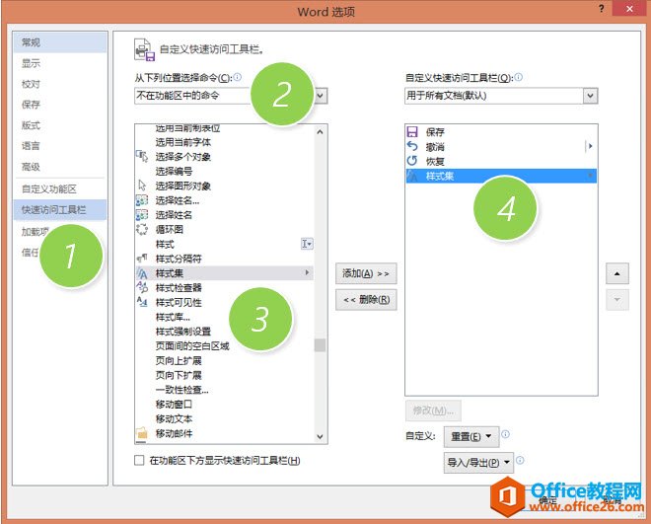
Task: Click the 选择图形对象 arrow cursor icon
Action: 142,186
